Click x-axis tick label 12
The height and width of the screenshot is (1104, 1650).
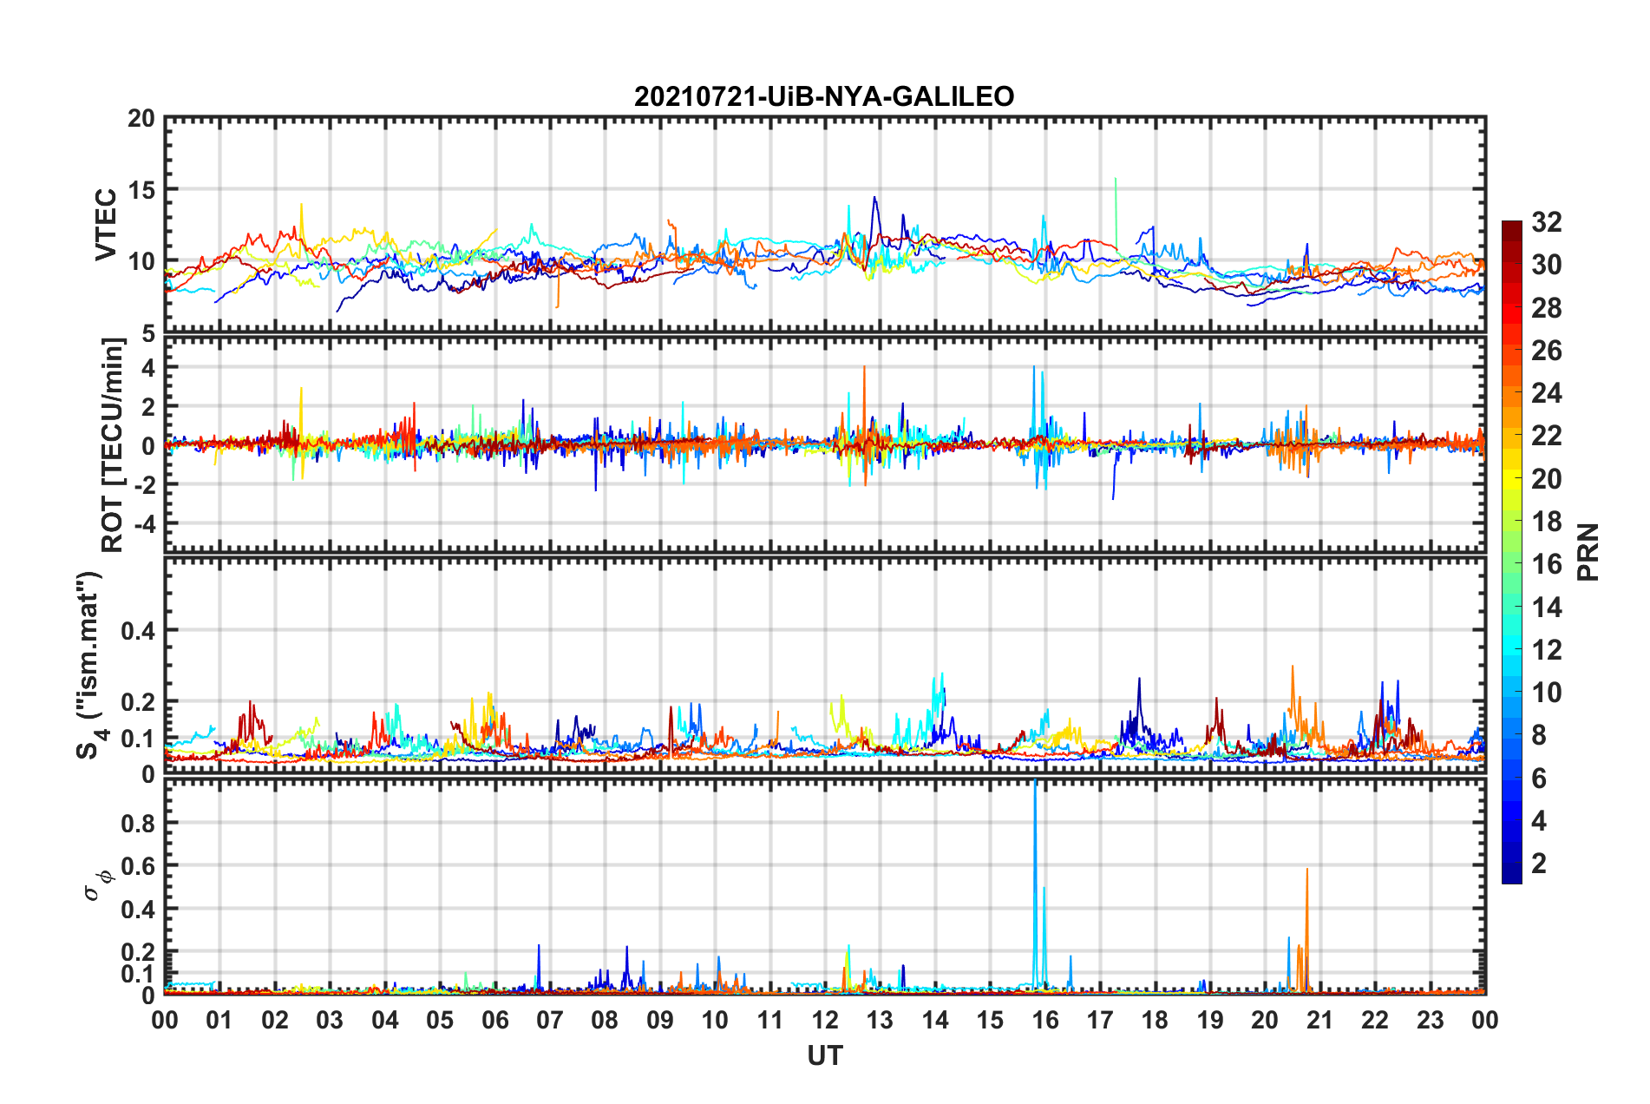pyautogui.click(x=825, y=1020)
